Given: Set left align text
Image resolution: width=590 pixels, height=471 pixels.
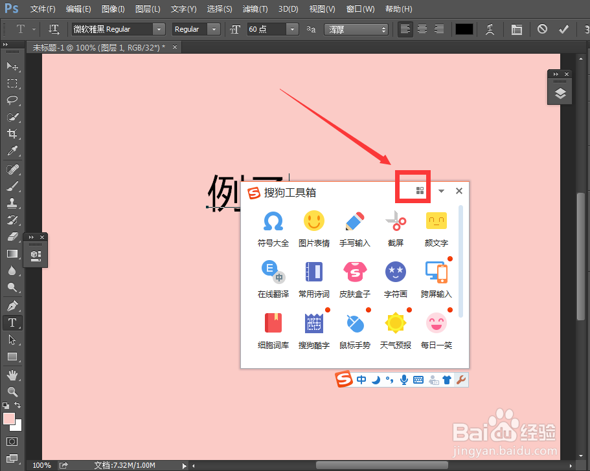Looking at the screenshot, I should coord(405,29).
